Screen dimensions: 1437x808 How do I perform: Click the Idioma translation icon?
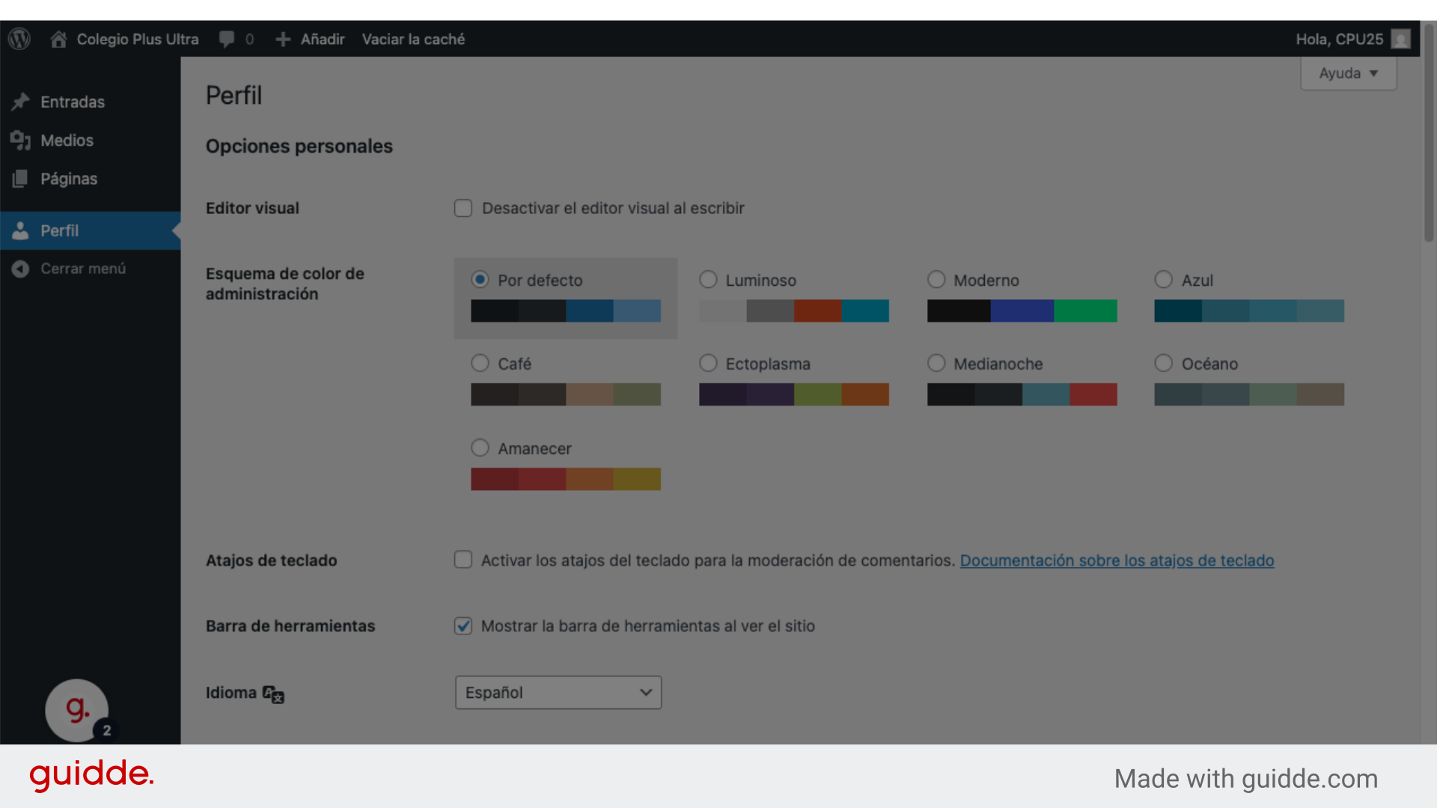coord(273,694)
